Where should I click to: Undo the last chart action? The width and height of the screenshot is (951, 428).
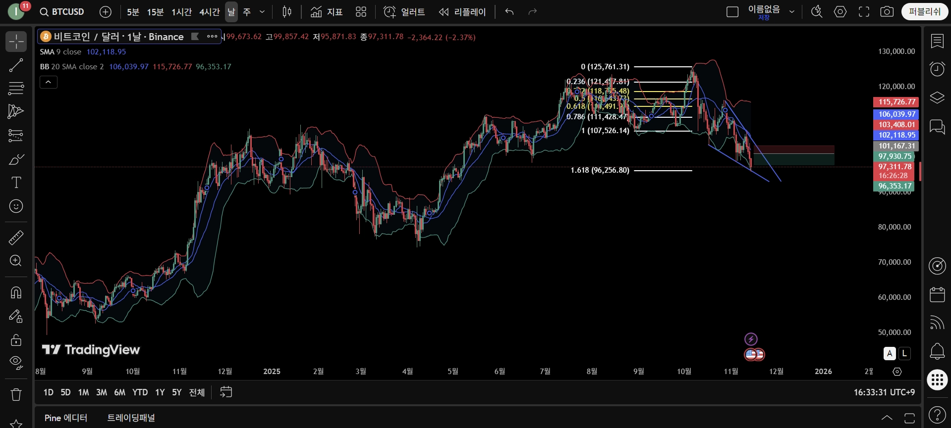pos(509,12)
